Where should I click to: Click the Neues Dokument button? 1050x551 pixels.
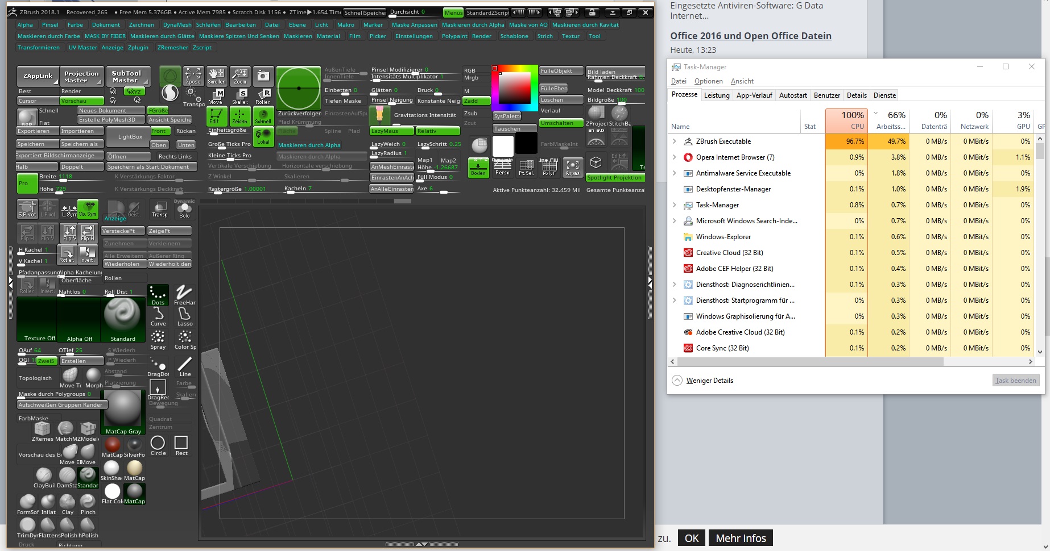[111, 111]
